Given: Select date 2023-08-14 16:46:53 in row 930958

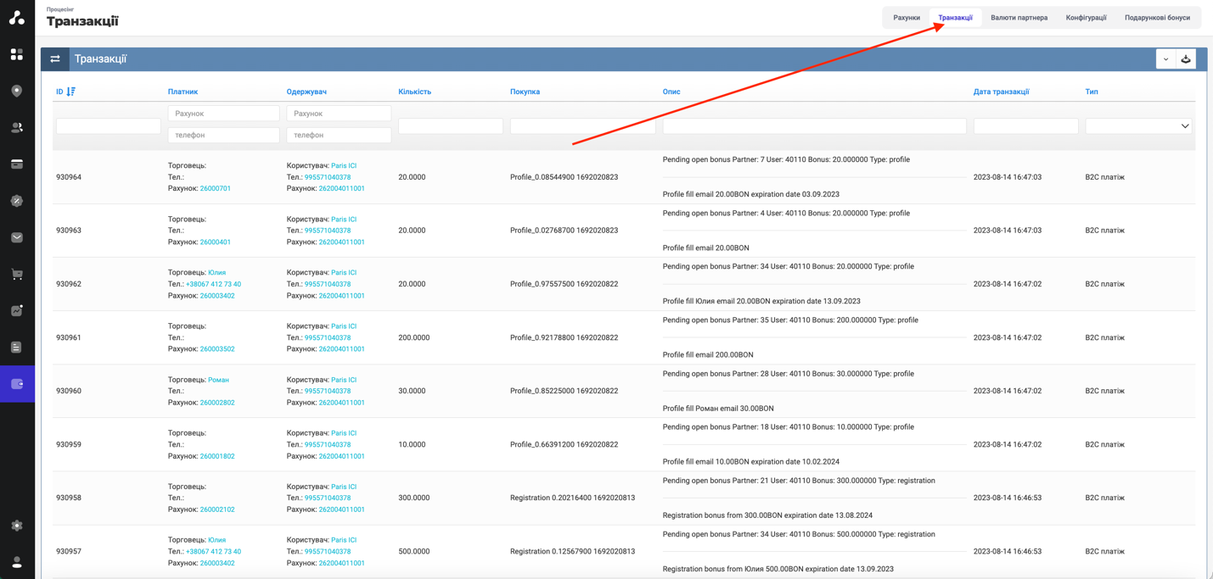Looking at the screenshot, I should [x=1008, y=498].
